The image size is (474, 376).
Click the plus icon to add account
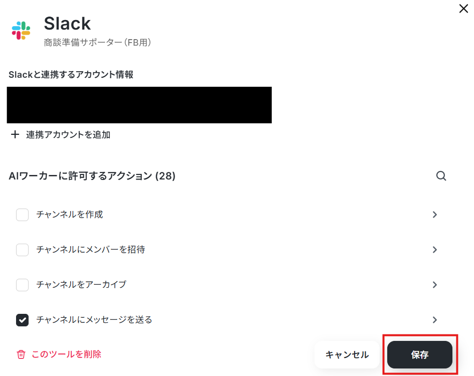click(x=15, y=134)
